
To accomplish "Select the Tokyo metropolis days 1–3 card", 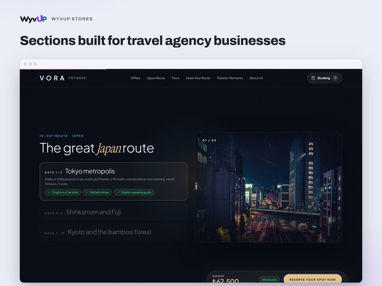I will pyautogui.click(x=113, y=181).
